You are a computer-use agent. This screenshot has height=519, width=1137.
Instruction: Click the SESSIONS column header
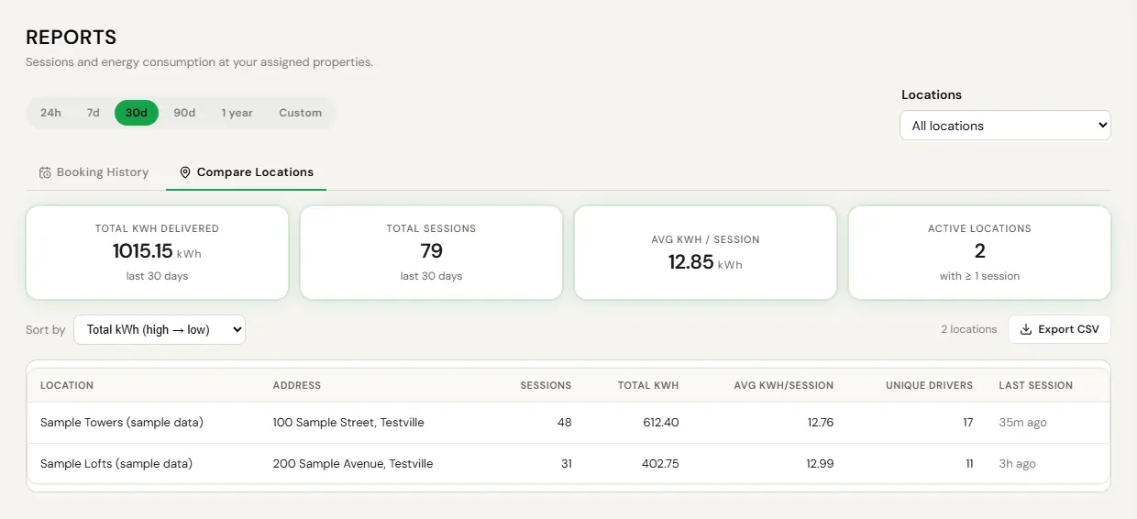[546, 385]
